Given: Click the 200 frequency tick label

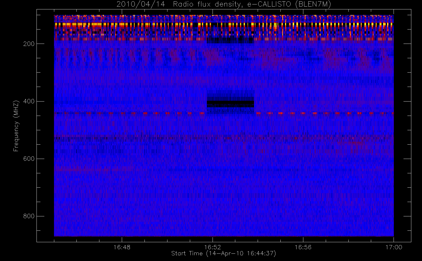Looking at the screenshot, I should click(x=29, y=44).
